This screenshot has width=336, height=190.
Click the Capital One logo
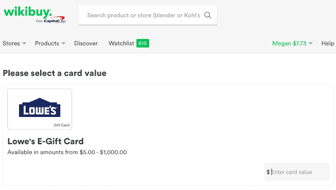[54, 21]
